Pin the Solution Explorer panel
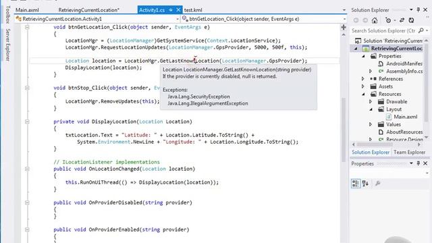The image size is (432, 243). [418, 10]
